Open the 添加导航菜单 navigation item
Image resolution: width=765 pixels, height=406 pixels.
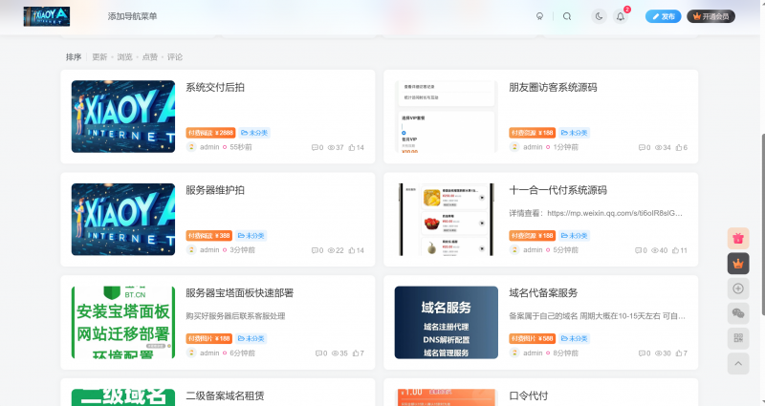132,16
